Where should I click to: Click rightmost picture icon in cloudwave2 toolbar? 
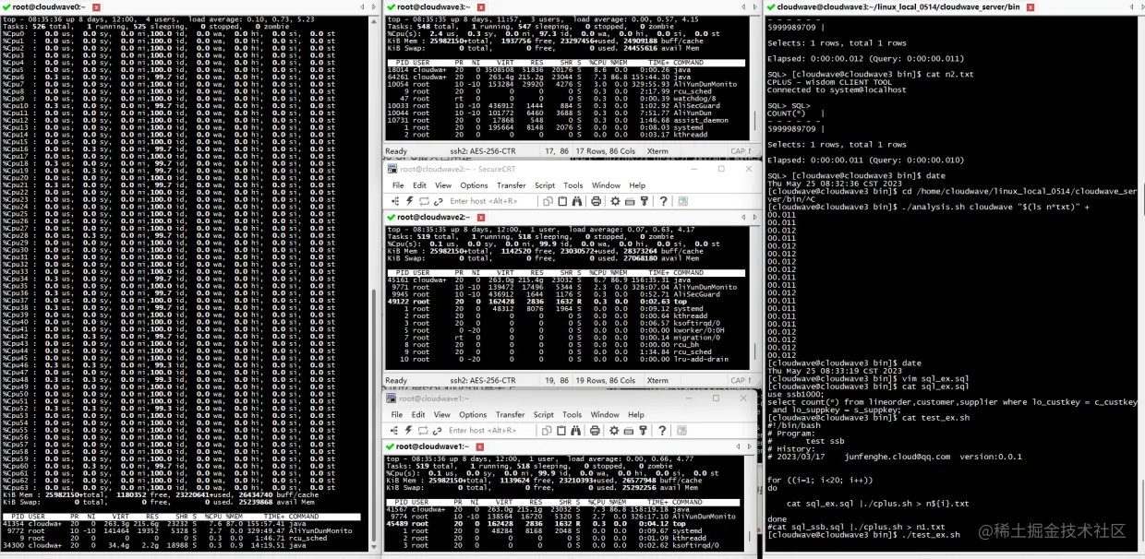coord(682,201)
